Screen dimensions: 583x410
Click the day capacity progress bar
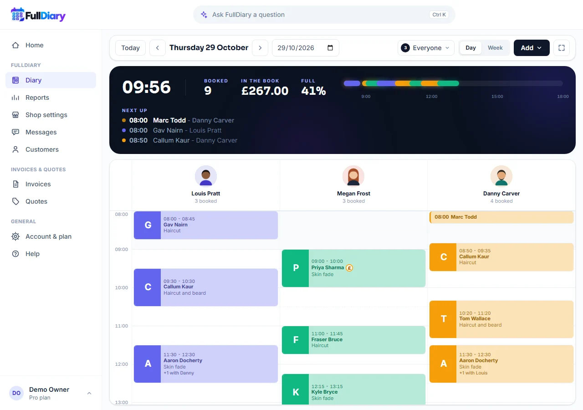tap(453, 83)
